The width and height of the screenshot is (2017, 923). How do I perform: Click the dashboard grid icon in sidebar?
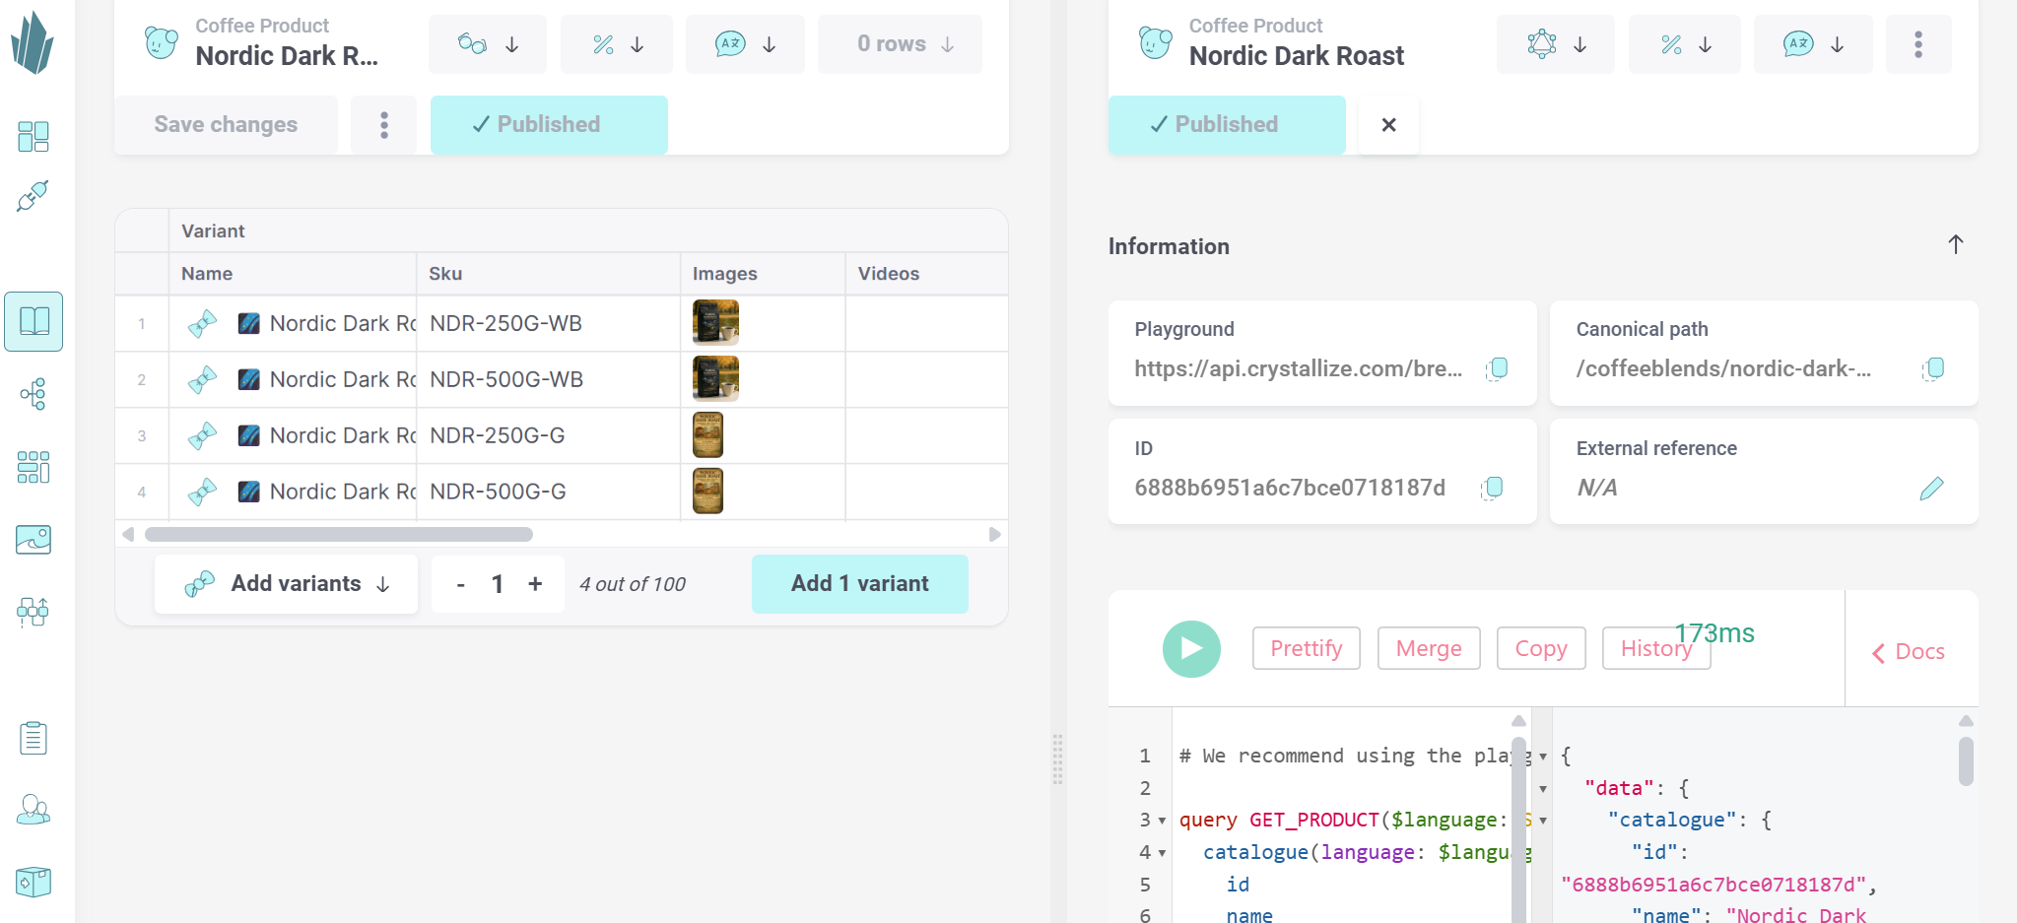tap(34, 136)
